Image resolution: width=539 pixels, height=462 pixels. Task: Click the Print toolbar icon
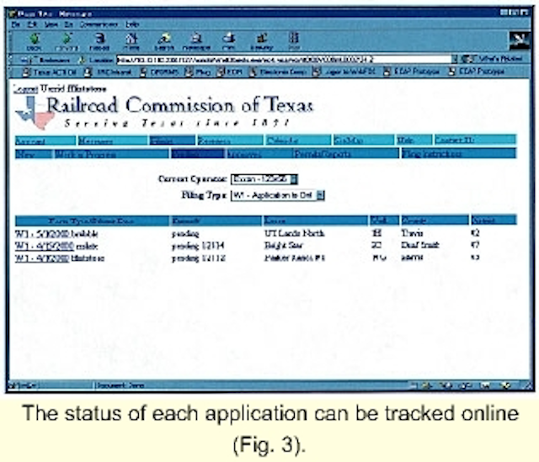click(228, 41)
